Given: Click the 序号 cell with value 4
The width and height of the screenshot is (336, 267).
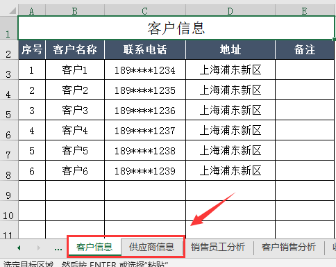Looking at the screenshot, I should coord(32,130).
